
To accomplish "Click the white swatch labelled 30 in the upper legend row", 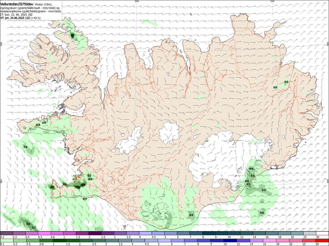I will pyautogui.click(x=322, y=233).
